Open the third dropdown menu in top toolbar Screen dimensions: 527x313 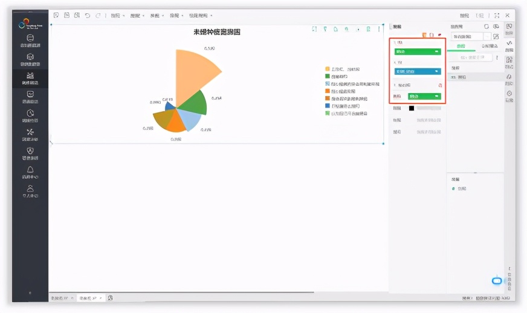pyautogui.click(x=157, y=16)
